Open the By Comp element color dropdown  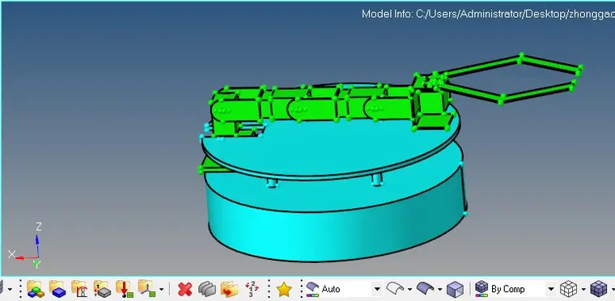coord(551,289)
